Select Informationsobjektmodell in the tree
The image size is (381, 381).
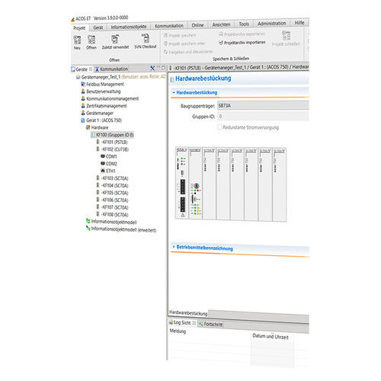pyautogui.click(x=111, y=222)
